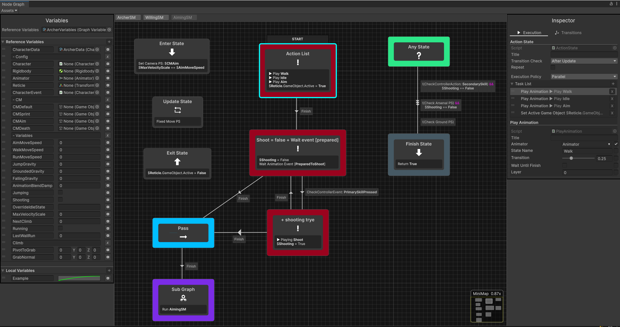Add a new Reference Variable with the plus icon
This screenshot has height=327, width=620.
click(x=109, y=42)
